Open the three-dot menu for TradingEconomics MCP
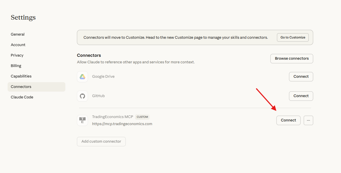341x173 pixels. pyautogui.click(x=308, y=120)
